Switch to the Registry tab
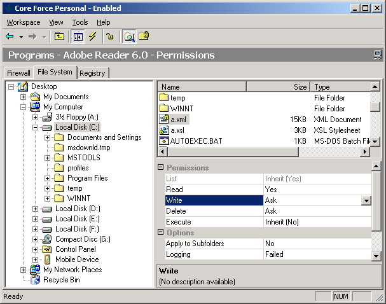386x304 pixels. pyautogui.click(x=93, y=73)
